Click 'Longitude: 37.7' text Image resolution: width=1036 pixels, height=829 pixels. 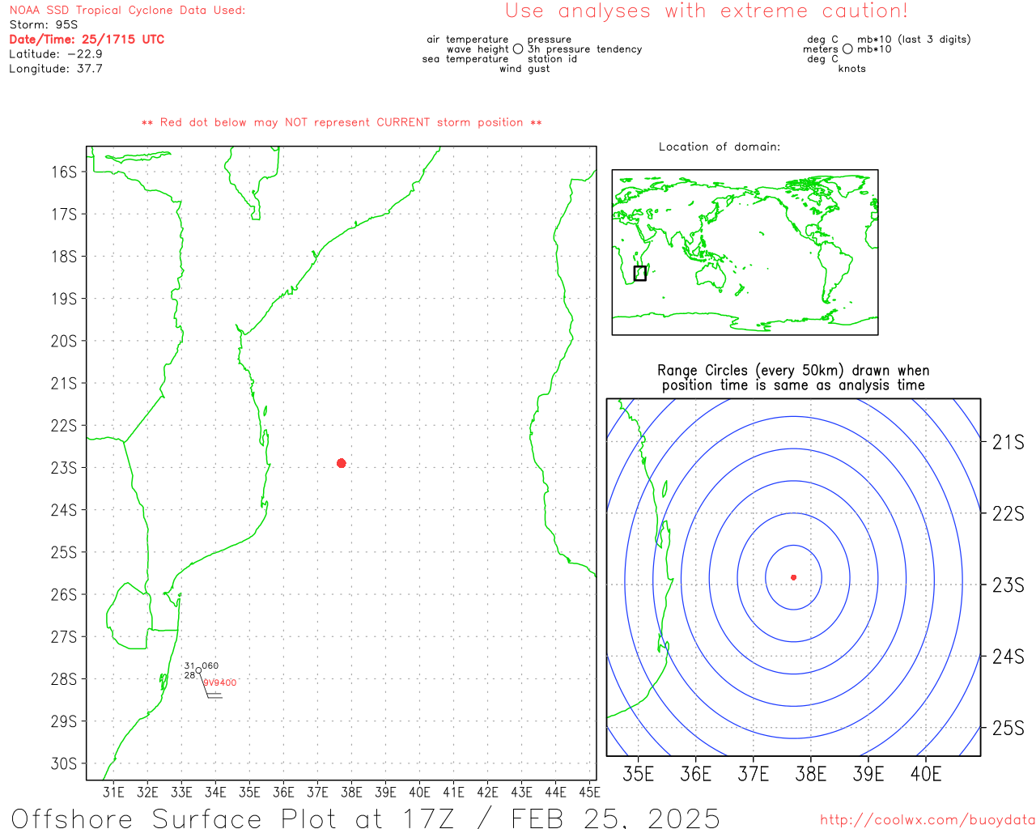(56, 68)
